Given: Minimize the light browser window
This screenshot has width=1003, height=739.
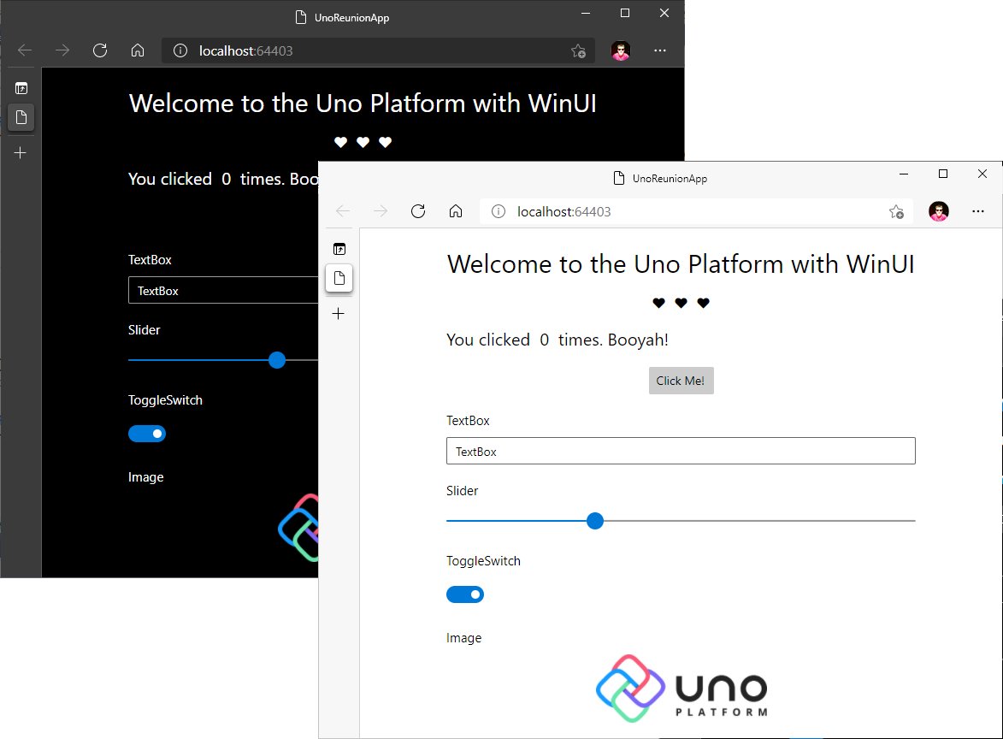Looking at the screenshot, I should [904, 174].
